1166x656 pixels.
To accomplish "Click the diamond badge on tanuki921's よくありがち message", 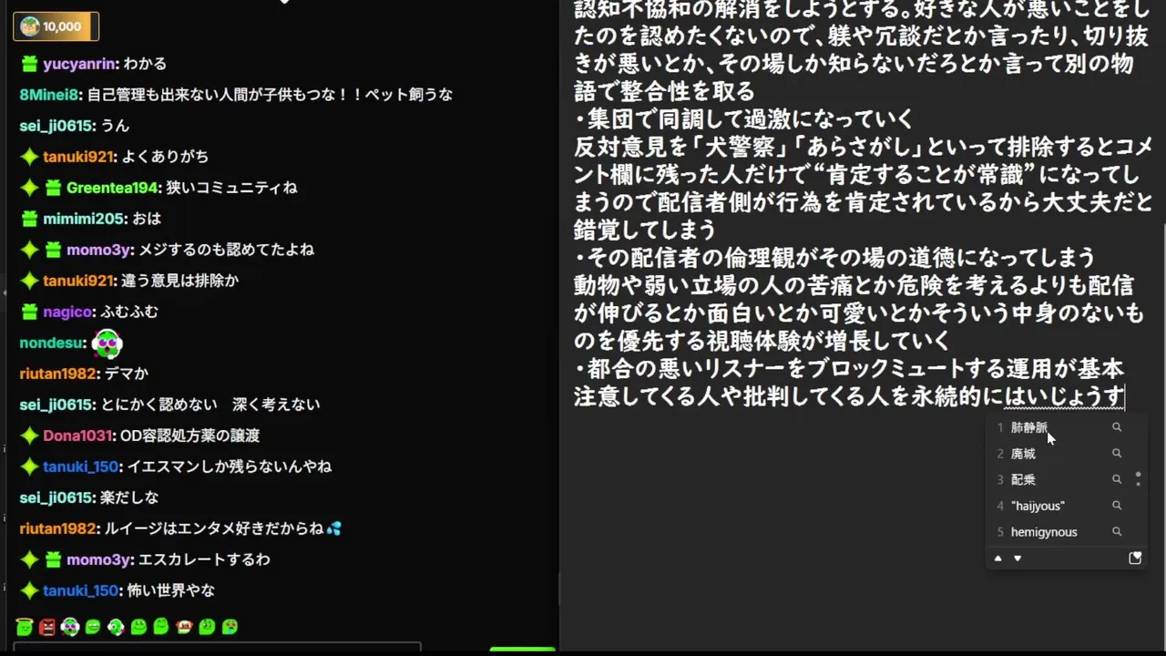I will click(30, 157).
